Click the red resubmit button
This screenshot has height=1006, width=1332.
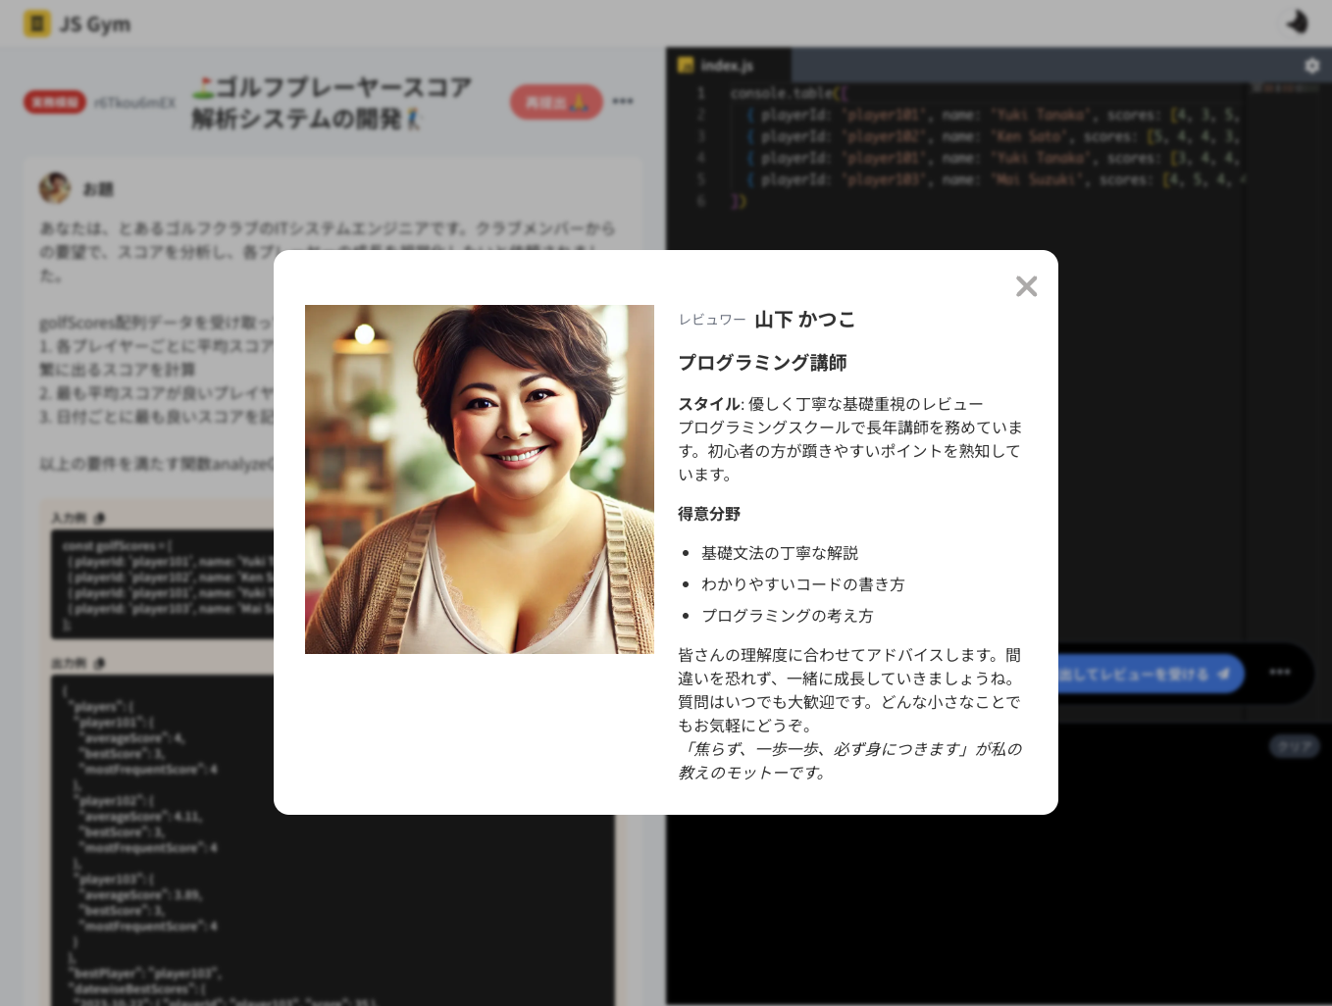point(556,102)
